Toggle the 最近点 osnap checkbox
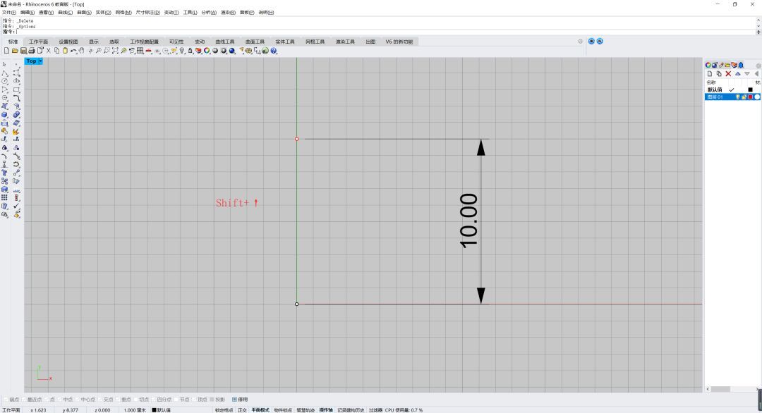Screen dimensions: 762x413 [24, 400]
